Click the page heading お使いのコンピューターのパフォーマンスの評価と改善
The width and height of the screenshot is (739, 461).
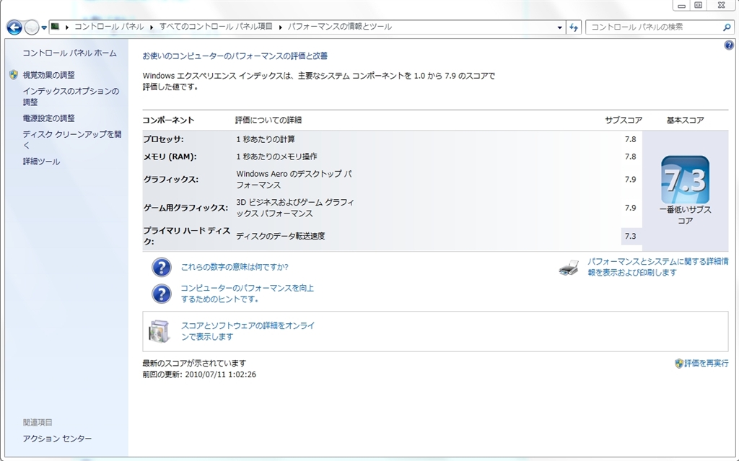click(x=235, y=56)
